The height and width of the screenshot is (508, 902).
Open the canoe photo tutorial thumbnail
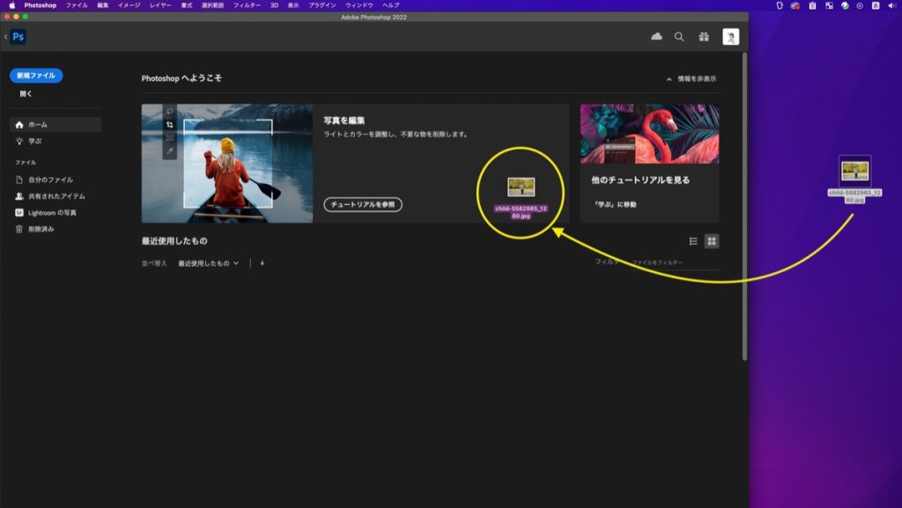click(227, 163)
